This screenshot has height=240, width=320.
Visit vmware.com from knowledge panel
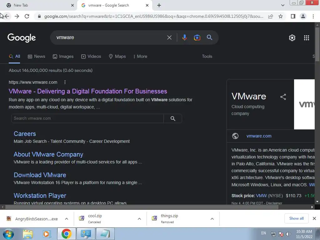[x=259, y=136]
